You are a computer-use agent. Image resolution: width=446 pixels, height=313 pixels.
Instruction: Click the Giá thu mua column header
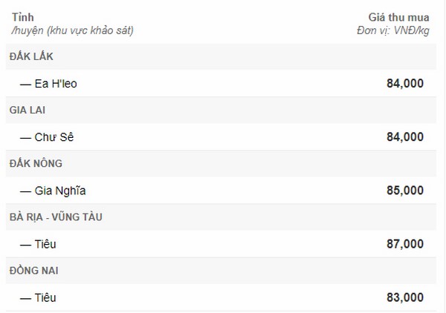(x=398, y=17)
